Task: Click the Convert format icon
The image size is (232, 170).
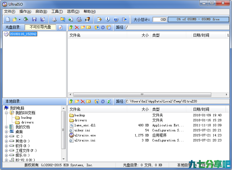Action: tap(63, 19)
